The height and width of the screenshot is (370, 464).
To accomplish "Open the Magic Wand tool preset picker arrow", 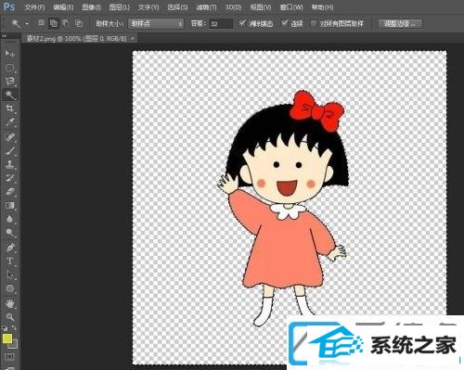I will pos(27,24).
